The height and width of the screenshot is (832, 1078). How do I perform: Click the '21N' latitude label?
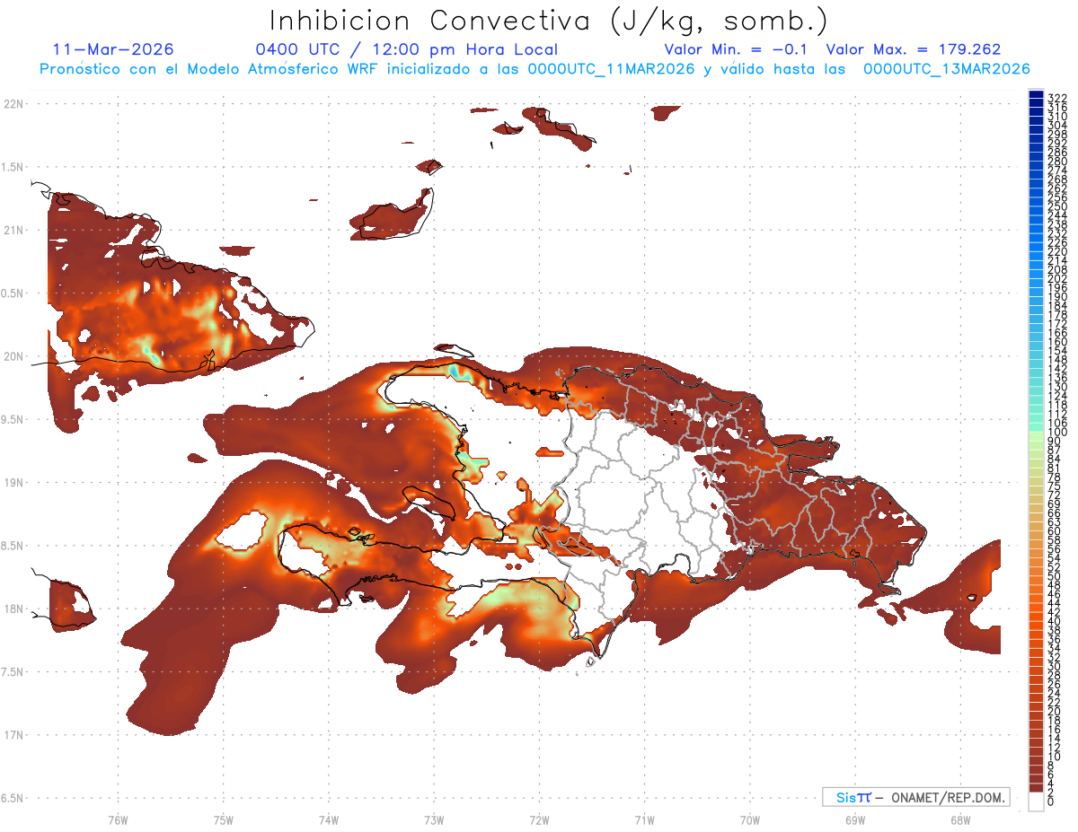[13, 230]
